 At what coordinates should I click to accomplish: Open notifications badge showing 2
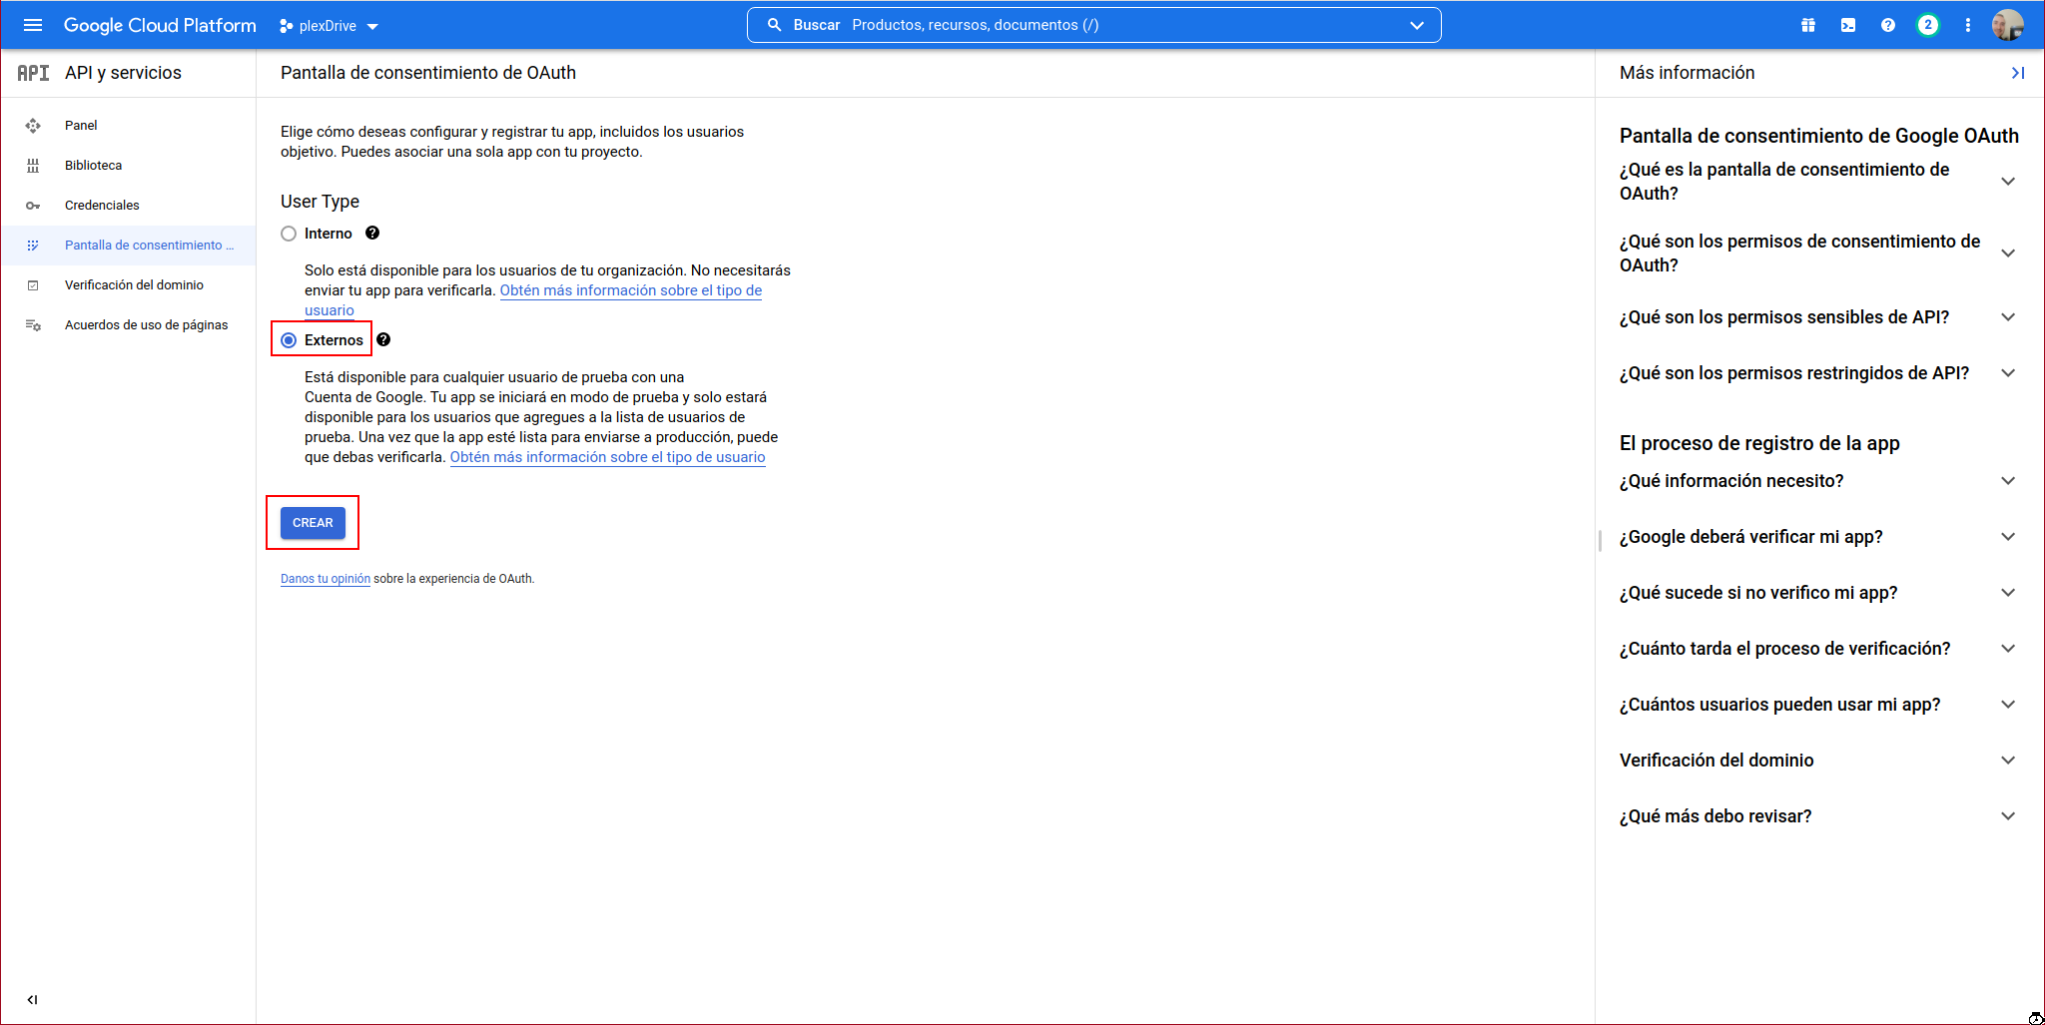tap(1927, 25)
